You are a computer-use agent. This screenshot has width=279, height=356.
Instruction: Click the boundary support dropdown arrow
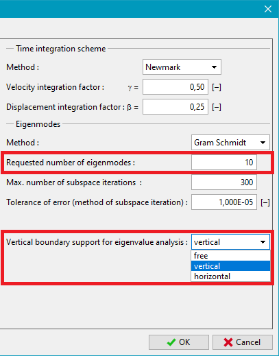click(263, 242)
